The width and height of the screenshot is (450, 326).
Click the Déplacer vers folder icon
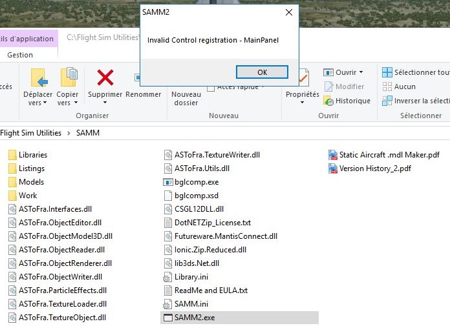[38, 77]
